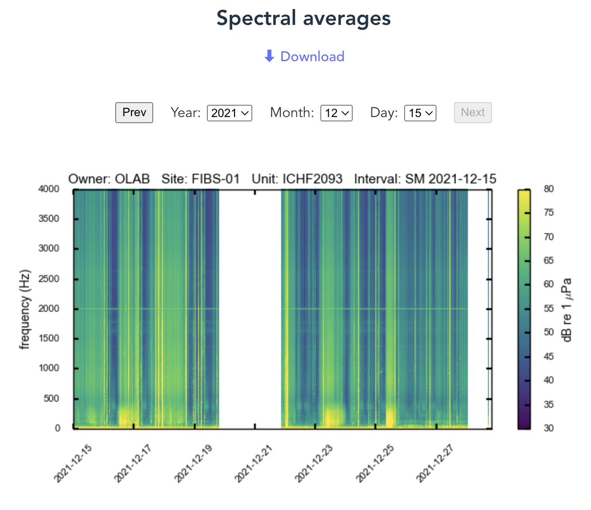Click the 80 dB colorbar label

coord(549,189)
